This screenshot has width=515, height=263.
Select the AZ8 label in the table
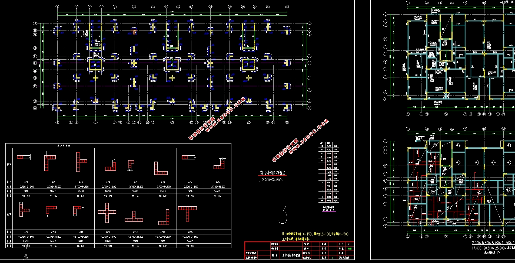218,182
